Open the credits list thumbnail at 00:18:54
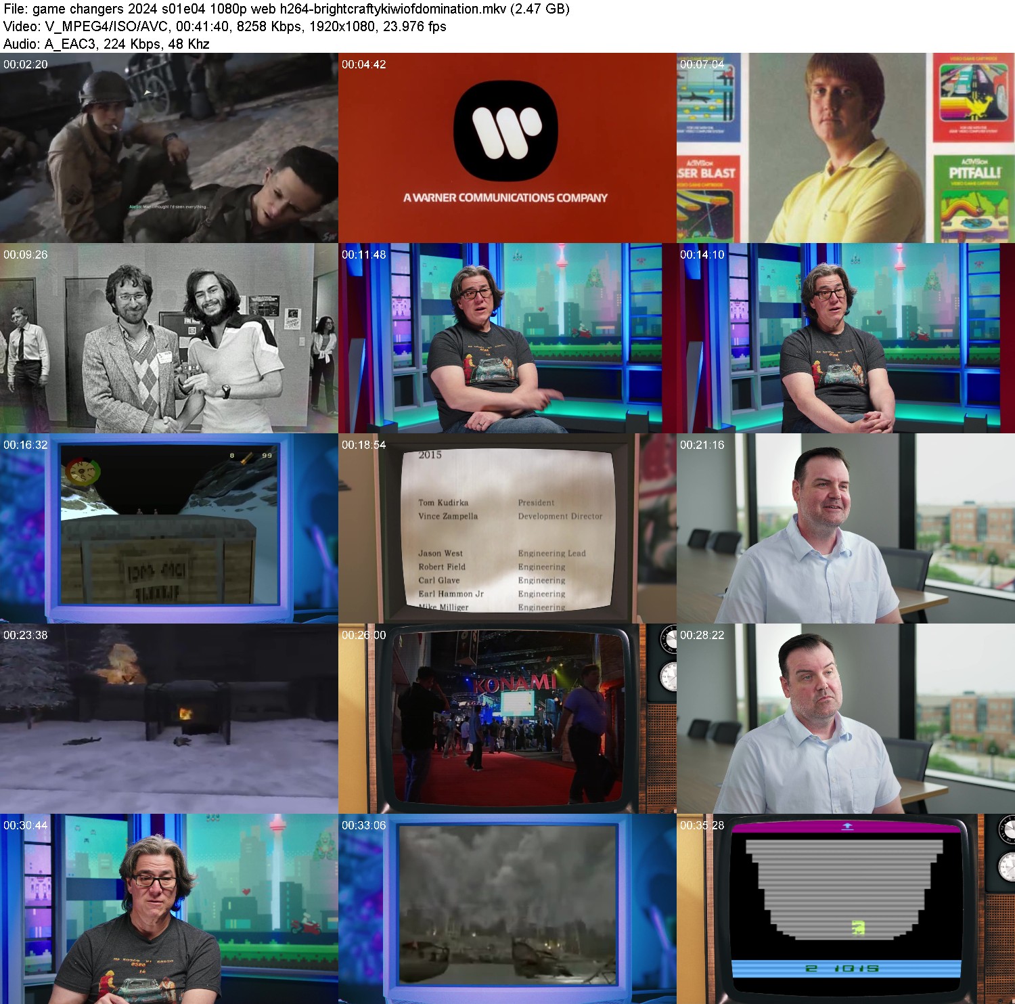 point(507,529)
